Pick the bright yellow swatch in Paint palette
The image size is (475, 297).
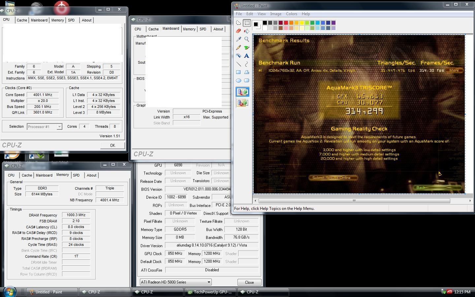pos(302,23)
